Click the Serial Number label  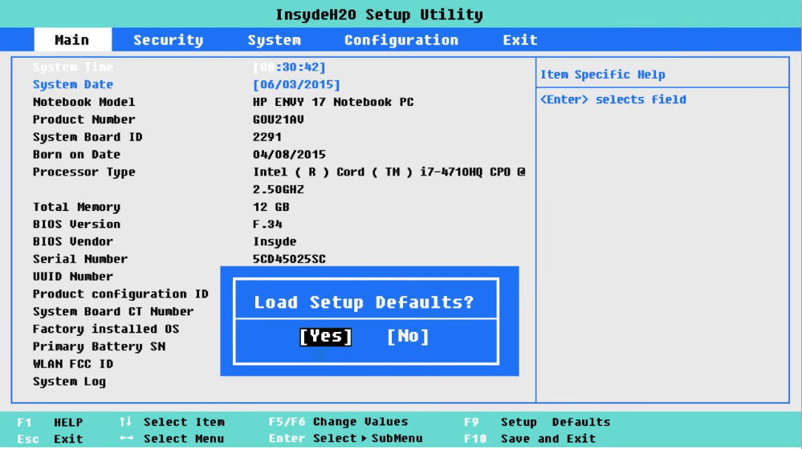coord(79,258)
